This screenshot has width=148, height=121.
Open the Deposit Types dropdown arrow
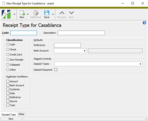141,64
